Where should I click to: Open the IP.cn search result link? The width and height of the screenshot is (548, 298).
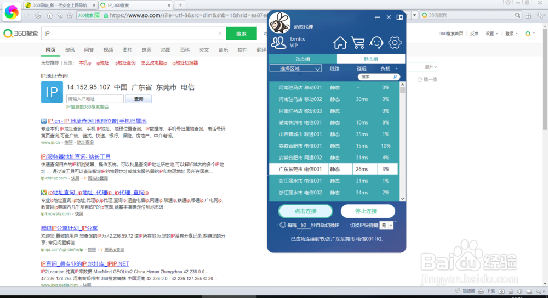click(x=97, y=121)
